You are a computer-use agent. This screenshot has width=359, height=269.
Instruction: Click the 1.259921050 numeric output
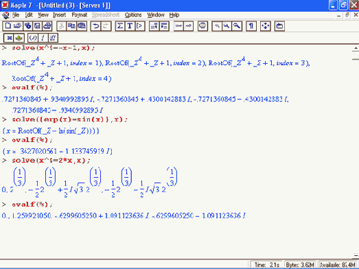pos(31,215)
